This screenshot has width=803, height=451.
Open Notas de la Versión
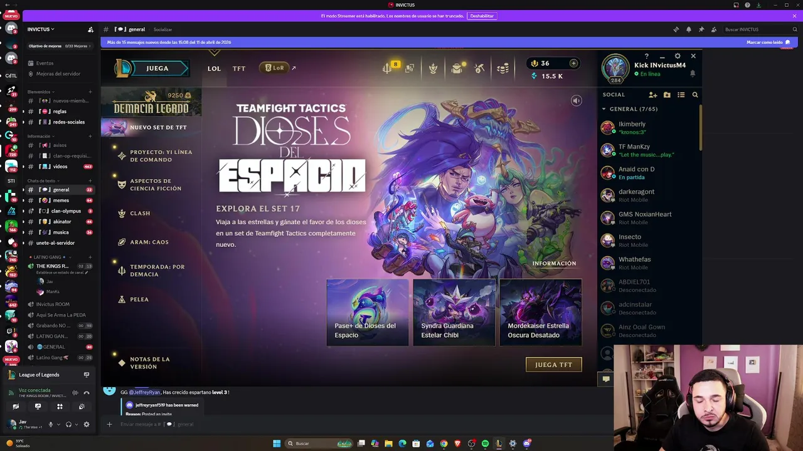(x=150, y=363)
